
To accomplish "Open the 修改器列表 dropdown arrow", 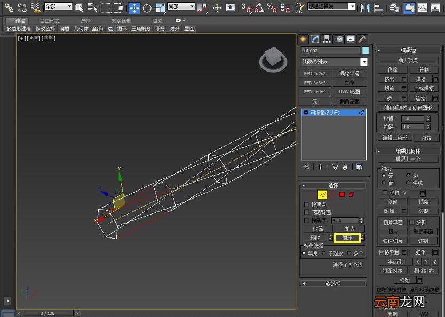I will click(363, 61).
